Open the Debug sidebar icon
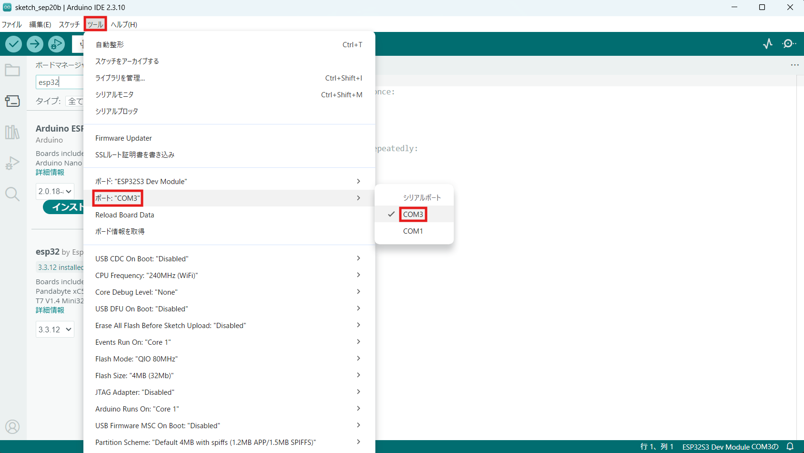 point(12,163)
